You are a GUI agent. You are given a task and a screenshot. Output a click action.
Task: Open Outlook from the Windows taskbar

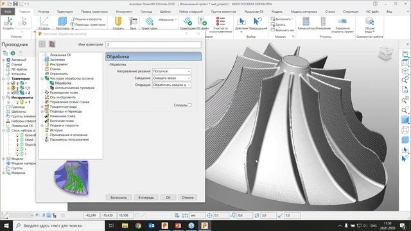152,225
